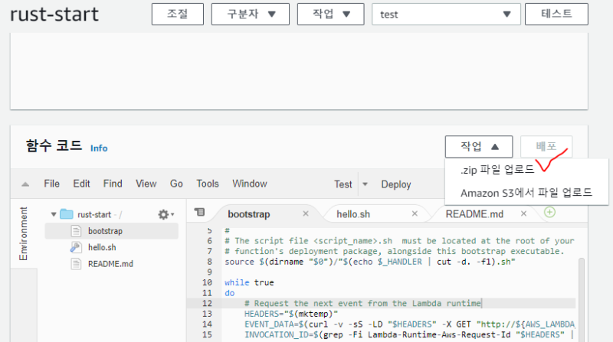
Task: Collapse the menu bar with the up arrow
Action: click(x=25, y=184)
